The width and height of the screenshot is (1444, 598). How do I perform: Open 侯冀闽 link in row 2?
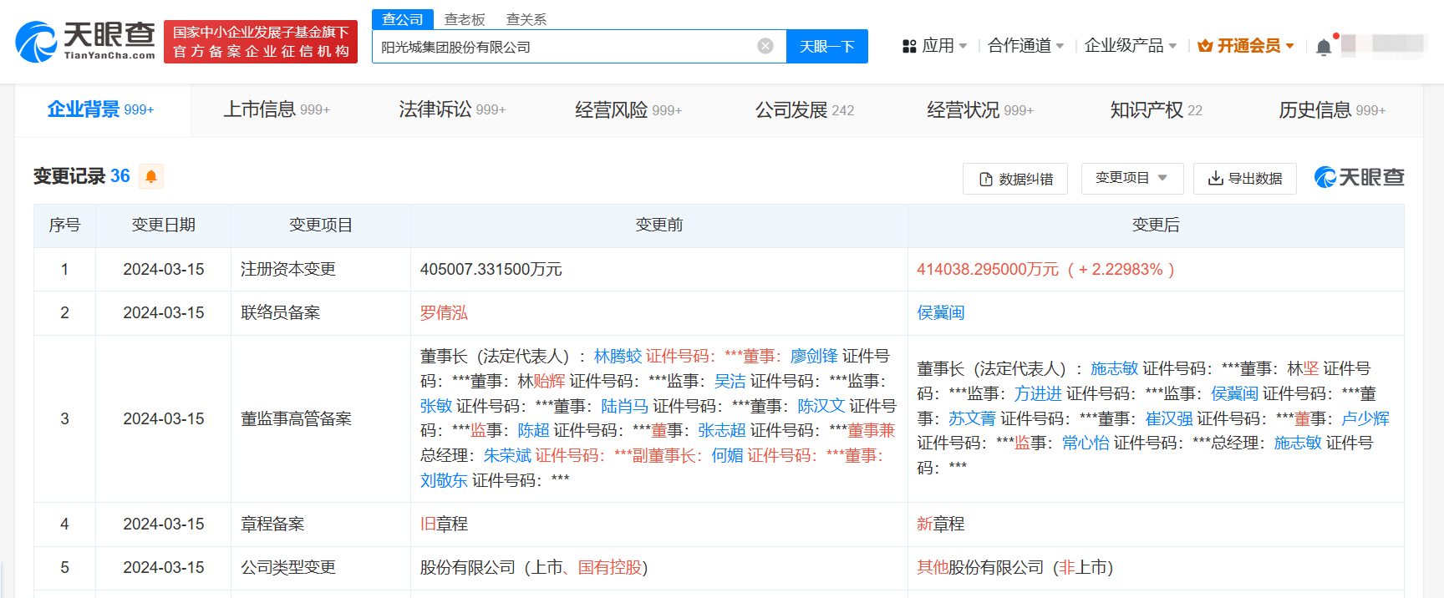pyautogui.click(x=941, y=312)
